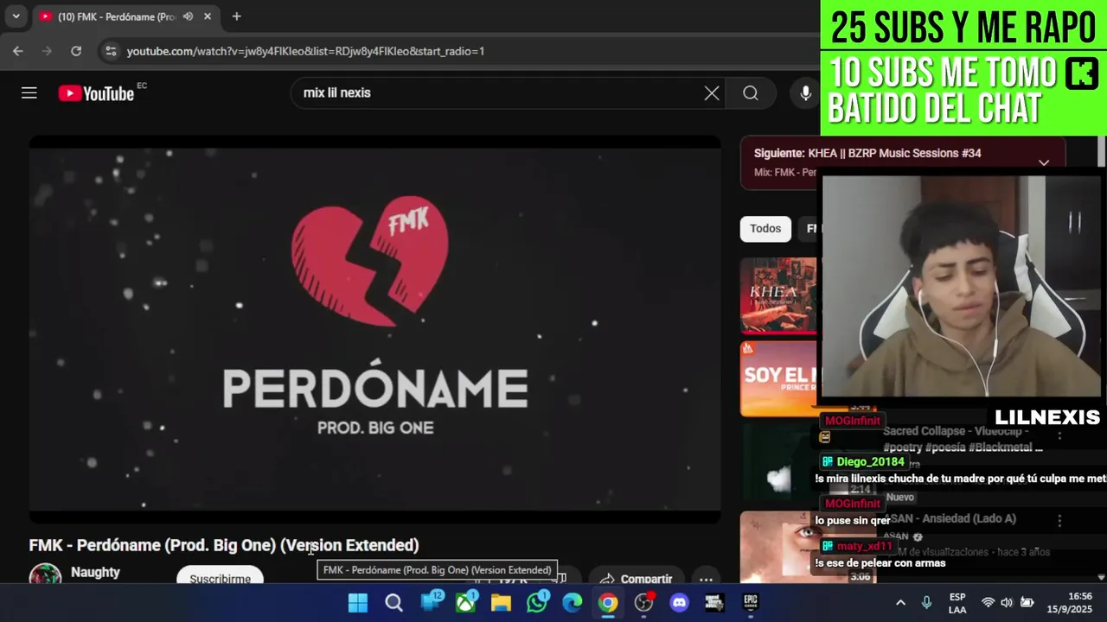
Task: Go back one page in Chrome
Action: 18,51
